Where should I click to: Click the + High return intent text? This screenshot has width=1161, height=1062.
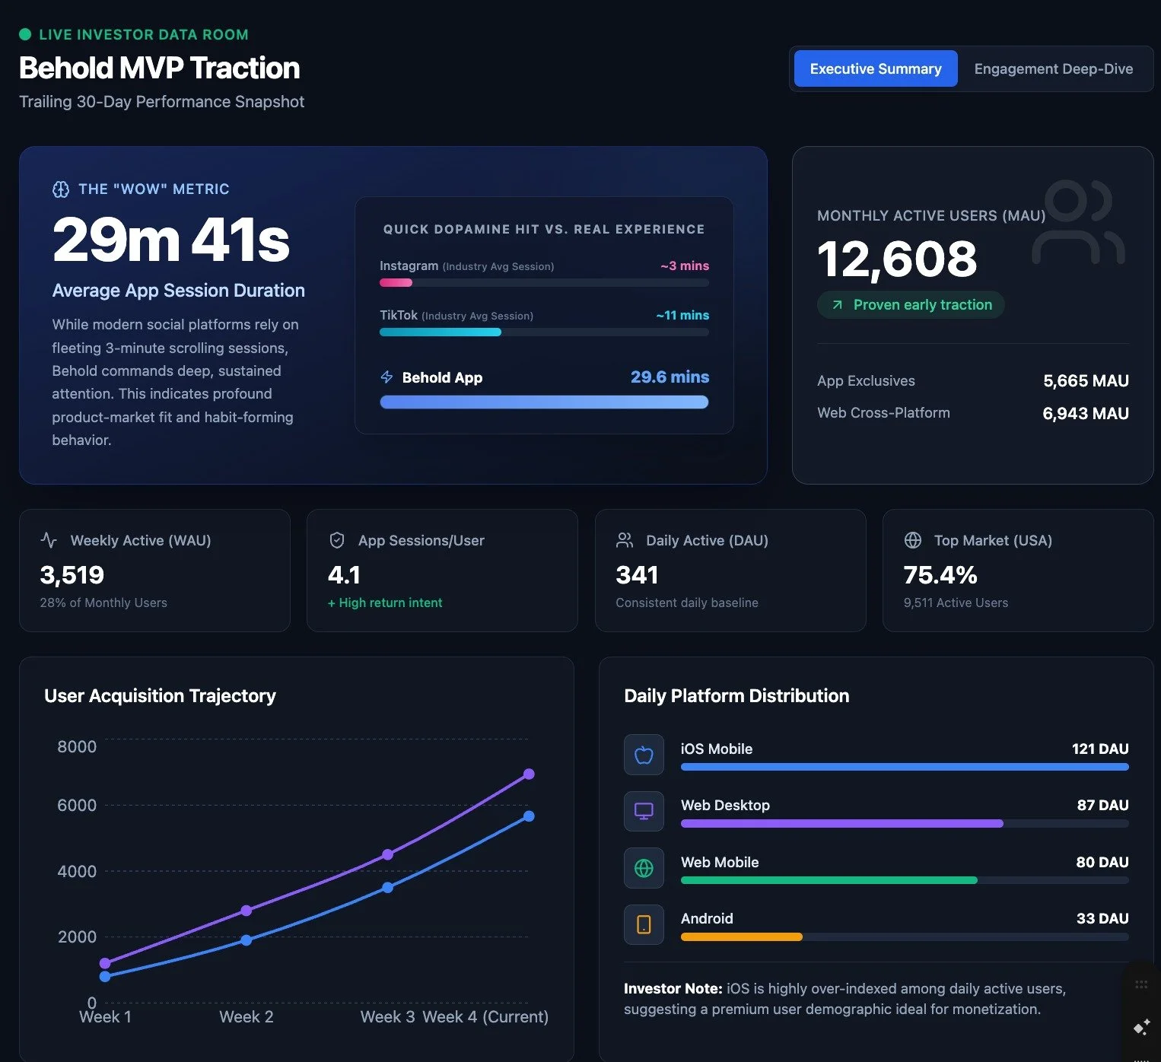click(x=385, y=603)
